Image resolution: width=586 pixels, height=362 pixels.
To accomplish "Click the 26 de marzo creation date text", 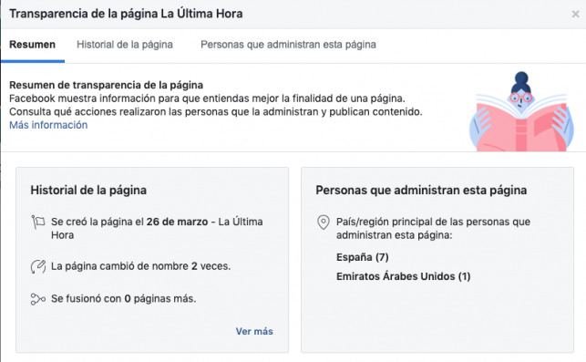I will (177, 222).
